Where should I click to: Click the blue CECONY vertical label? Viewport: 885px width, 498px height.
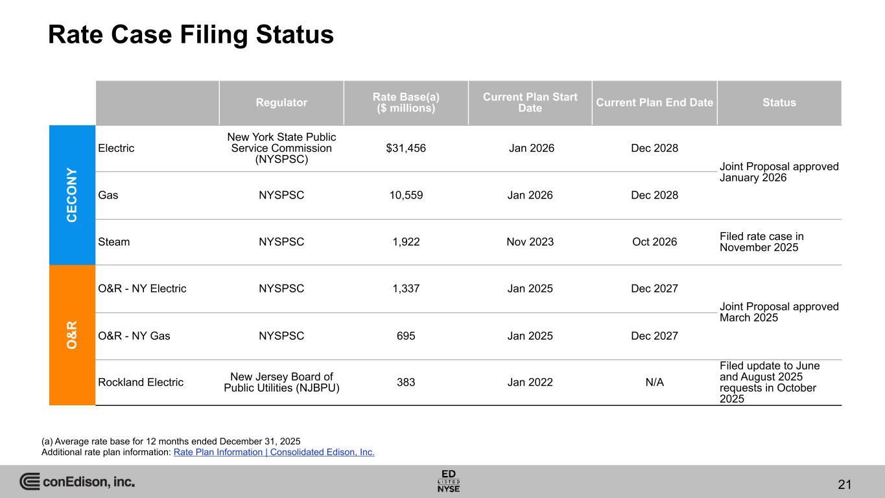(72, 195)
